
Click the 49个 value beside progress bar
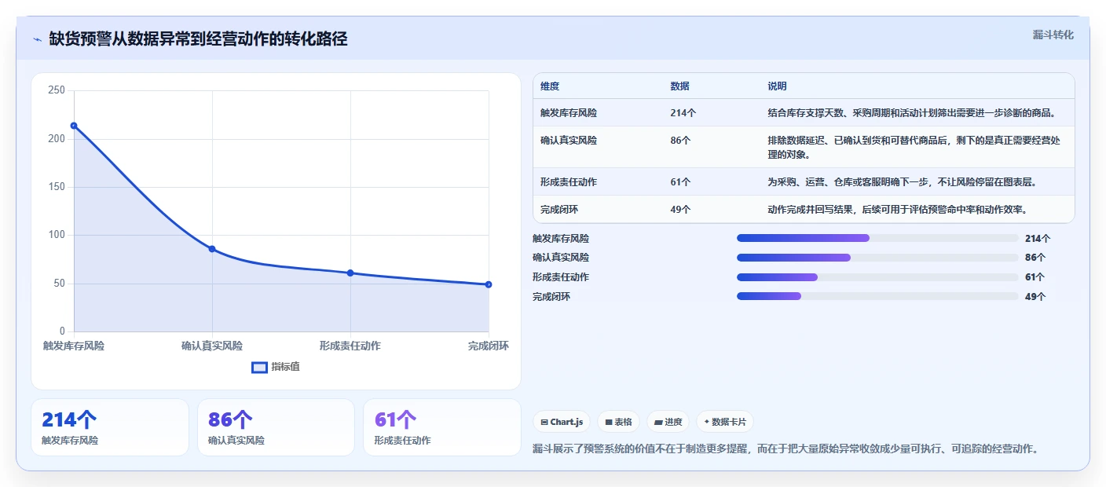(x=1035, y=297)
